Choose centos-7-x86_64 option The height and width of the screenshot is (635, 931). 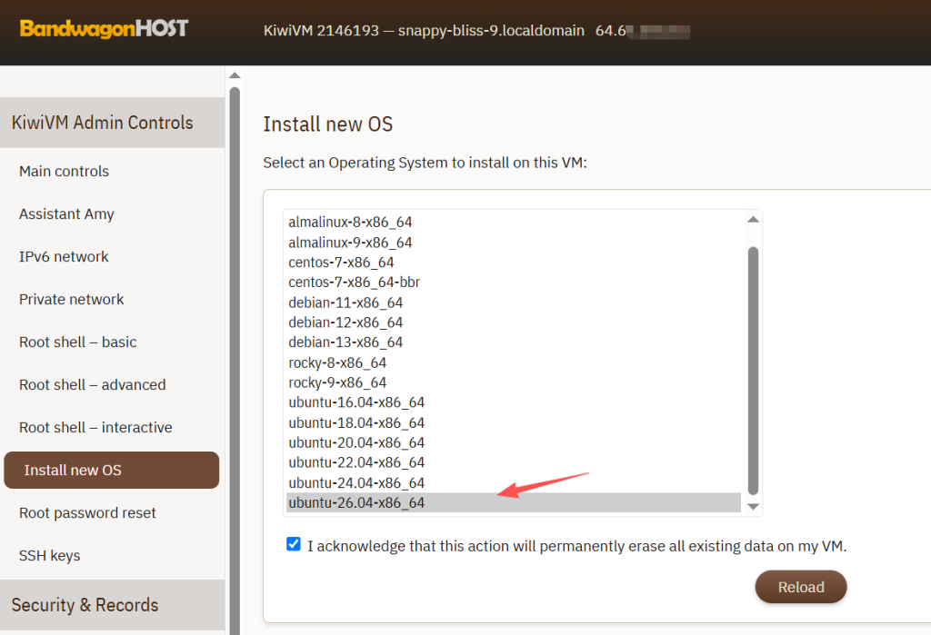(x=514, y=263)
